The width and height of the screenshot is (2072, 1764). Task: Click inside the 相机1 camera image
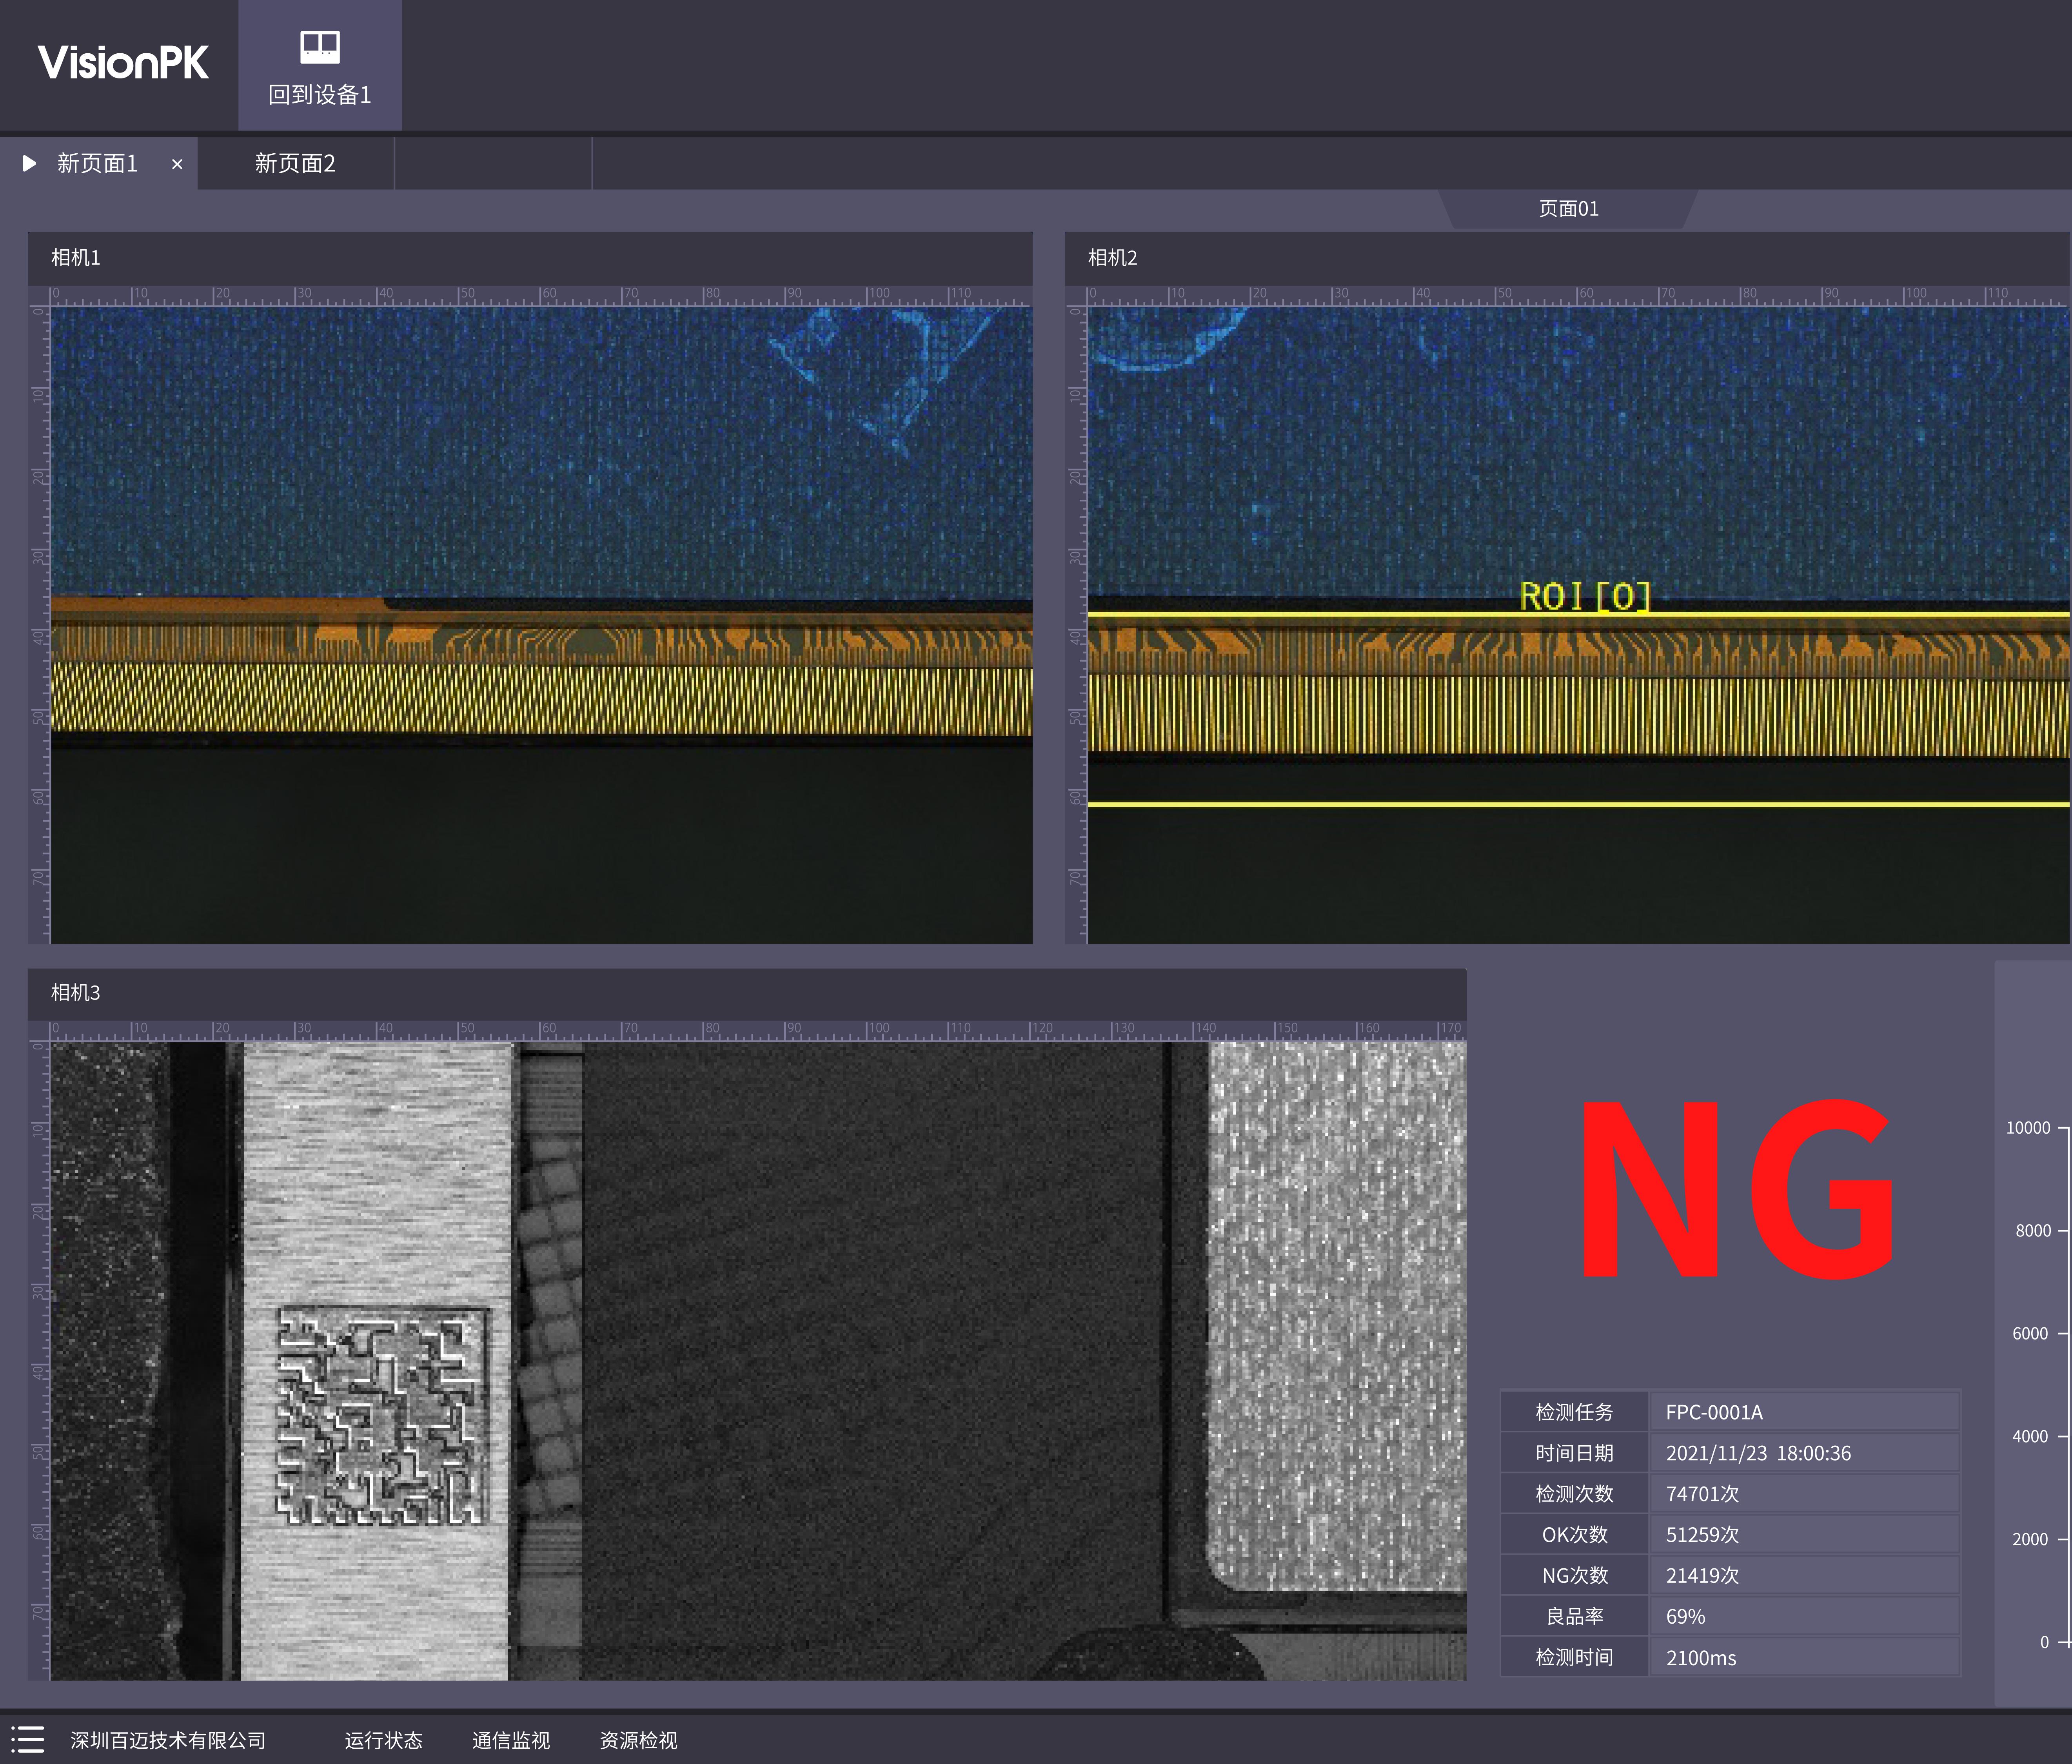(541, 625)
